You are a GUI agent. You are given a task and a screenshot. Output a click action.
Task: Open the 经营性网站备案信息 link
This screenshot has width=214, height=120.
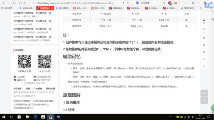coord(43,101)
